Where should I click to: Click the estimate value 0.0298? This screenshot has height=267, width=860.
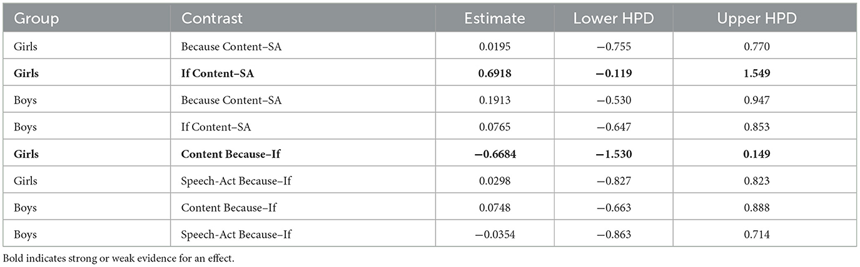coord(494,181)
